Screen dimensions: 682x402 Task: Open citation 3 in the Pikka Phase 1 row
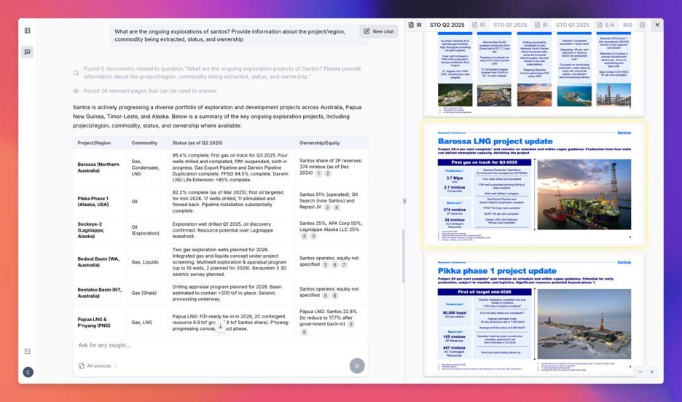coord(327,208)
